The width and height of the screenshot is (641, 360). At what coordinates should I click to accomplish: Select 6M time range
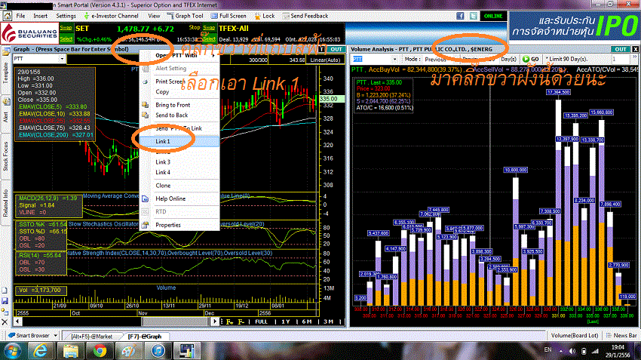307,322
